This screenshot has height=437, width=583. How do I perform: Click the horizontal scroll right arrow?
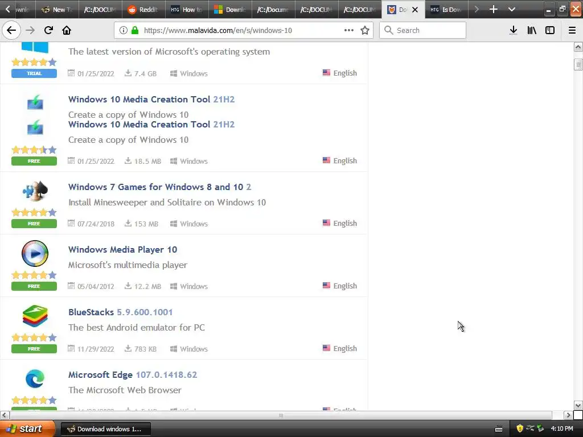(568, 415)
